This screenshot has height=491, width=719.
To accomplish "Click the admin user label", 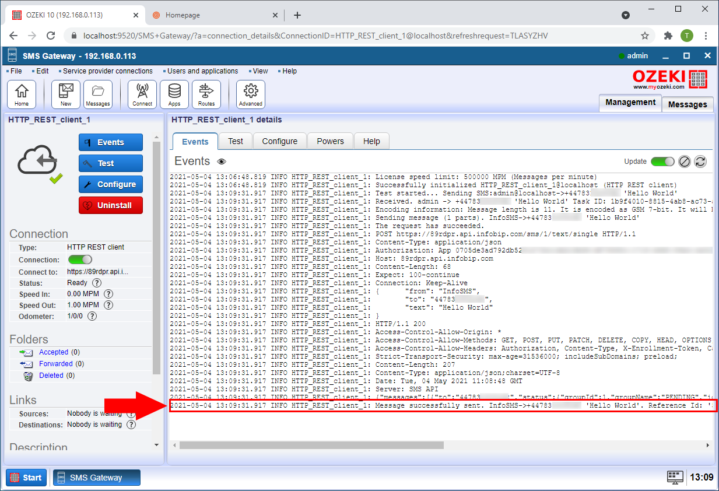I will click(x=637, y=56).
